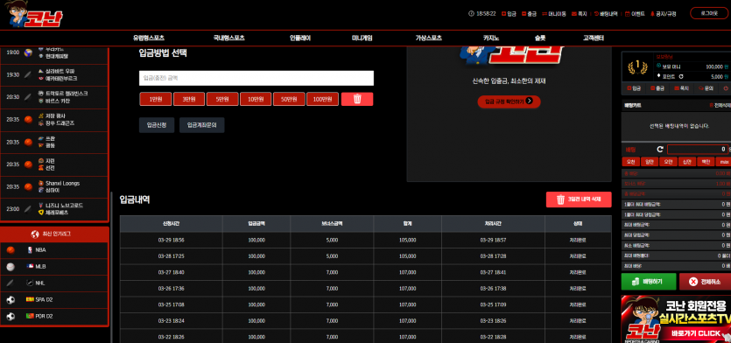Click the power icon in the user panel

tap(726, 88)
